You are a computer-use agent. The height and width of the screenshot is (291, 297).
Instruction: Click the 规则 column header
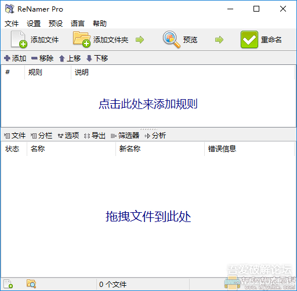48,72
